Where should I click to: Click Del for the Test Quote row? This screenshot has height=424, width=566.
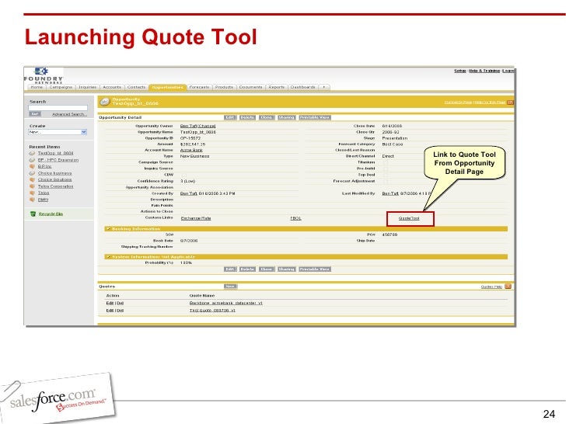tap(121, 311)
